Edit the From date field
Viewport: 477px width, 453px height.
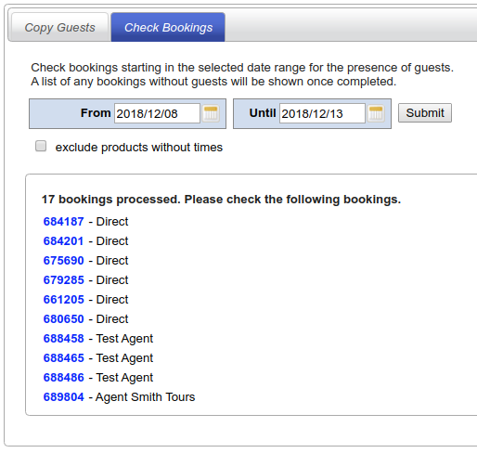click(157, 113)
